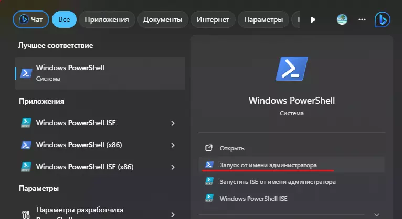The width and height of the screenshot is (402, 219).
Task: Open the Интернет search tab
Action: coord(213,19)
